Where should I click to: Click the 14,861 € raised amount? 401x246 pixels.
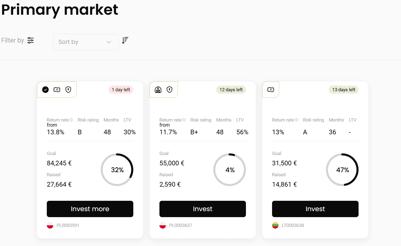pos(285,184)
